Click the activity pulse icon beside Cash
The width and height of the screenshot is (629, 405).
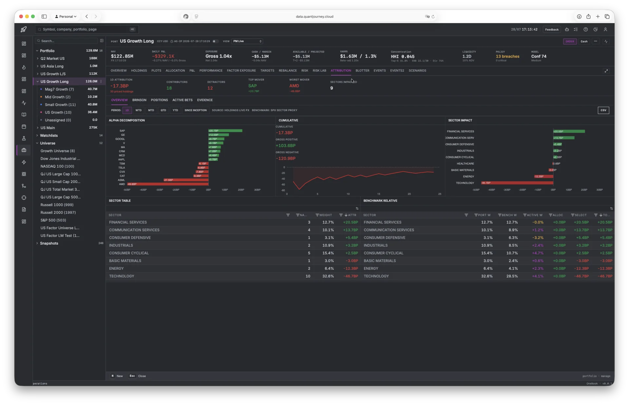click(606, 42)
